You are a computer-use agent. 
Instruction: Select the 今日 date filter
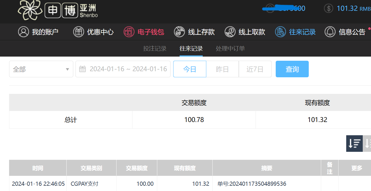190,69
